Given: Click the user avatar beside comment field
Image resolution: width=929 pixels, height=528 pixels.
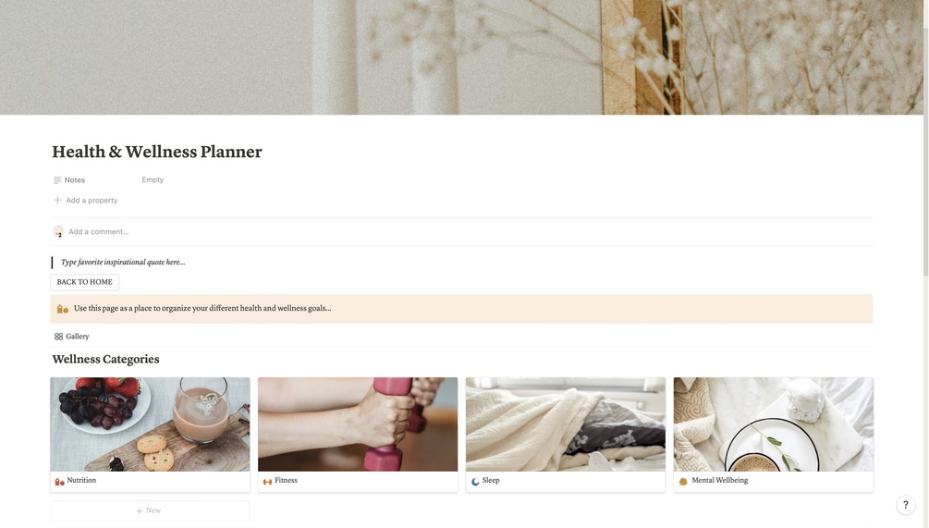Looking at the screenshot, I should click(x=58, y=232).
